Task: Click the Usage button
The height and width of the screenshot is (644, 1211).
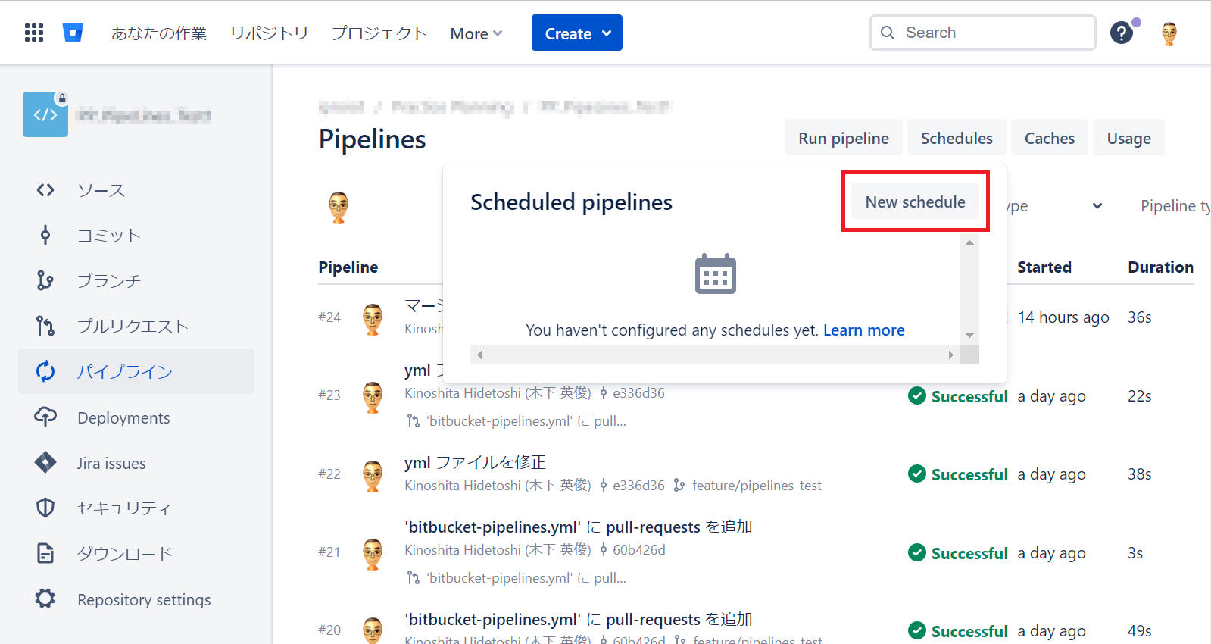Action: coord(1128,138)
